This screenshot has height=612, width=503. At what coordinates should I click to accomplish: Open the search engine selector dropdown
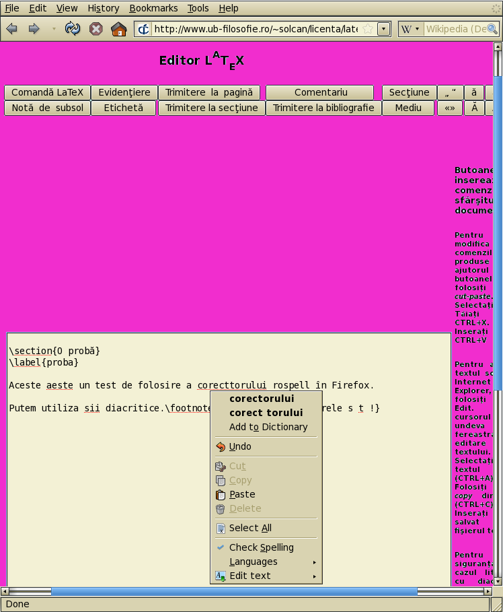pos(417,29)
